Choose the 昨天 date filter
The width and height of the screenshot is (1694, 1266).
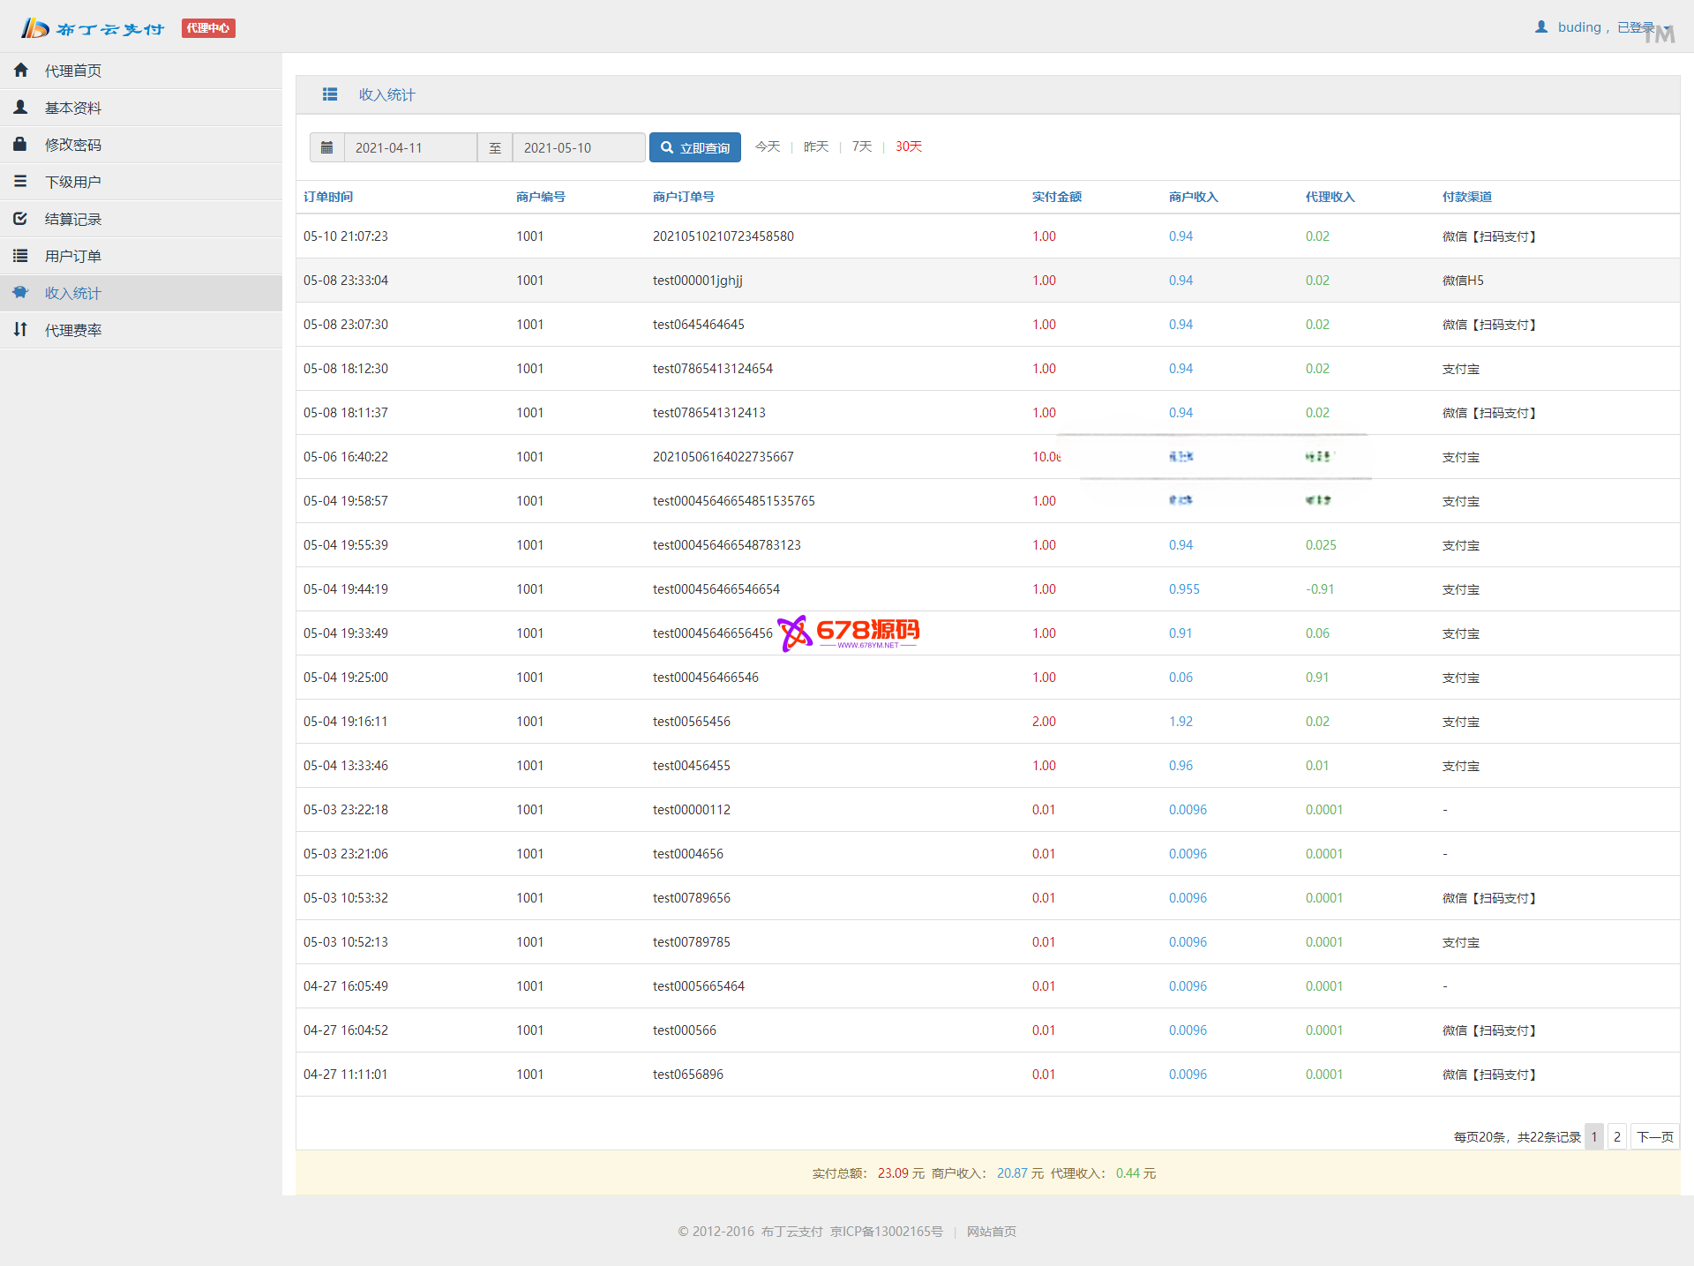point(816,146)
